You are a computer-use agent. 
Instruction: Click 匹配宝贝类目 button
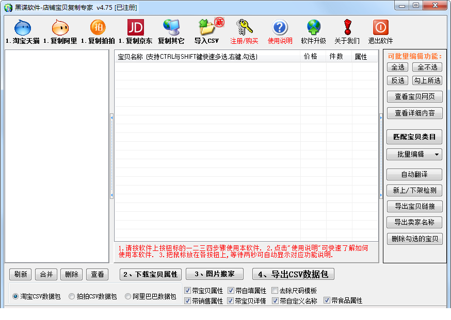click(x=414, y=137)
